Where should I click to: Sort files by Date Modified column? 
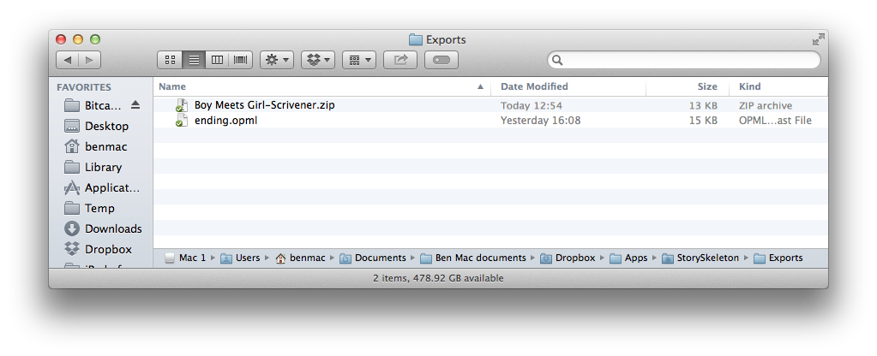pos(534,86)
